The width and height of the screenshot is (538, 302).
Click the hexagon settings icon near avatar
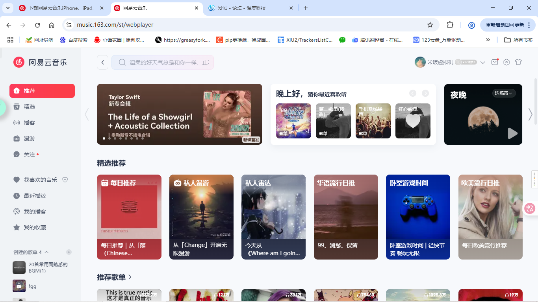pos(506,62)
